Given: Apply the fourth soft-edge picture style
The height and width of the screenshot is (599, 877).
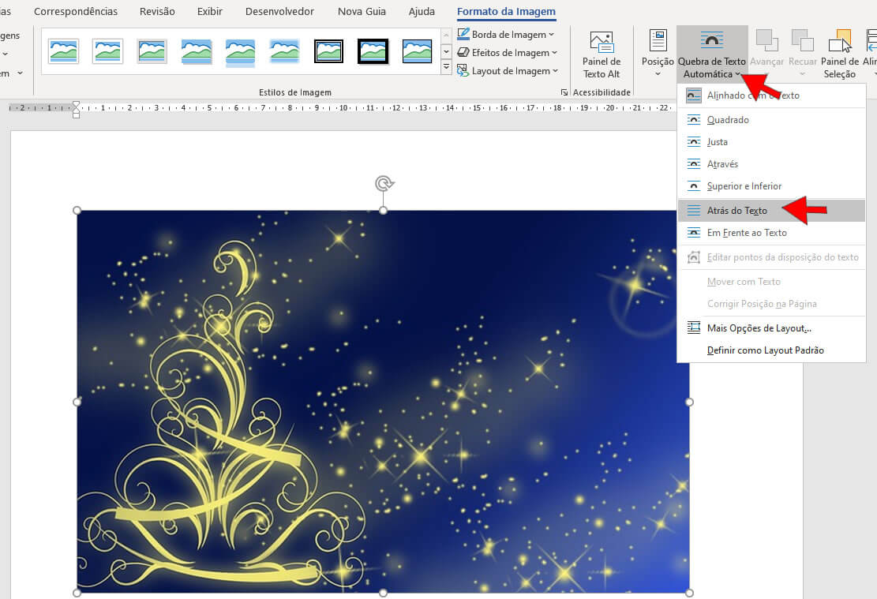Looking at the screenshot, I should pyautogui.click(x=197, y=51).
